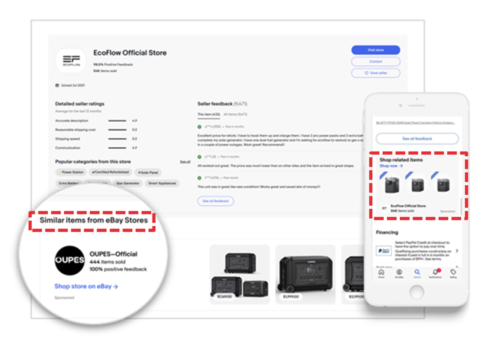Tap the Shop related items heading

tap(401, 160)
